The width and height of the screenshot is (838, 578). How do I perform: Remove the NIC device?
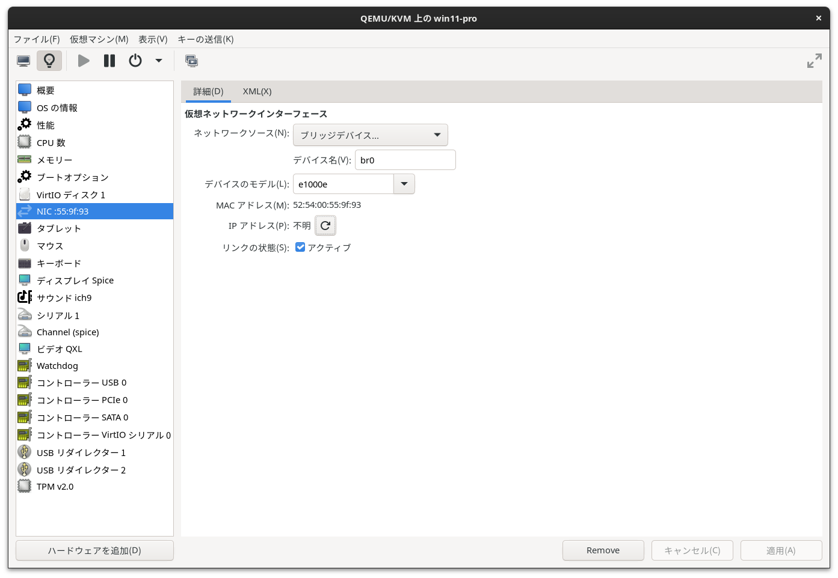603,550
